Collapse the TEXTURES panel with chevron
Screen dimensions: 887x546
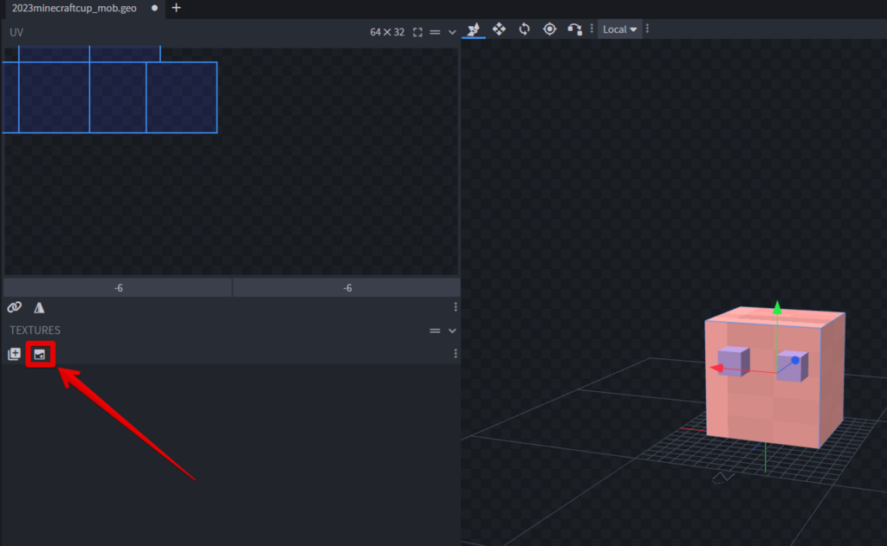point(452,331)
